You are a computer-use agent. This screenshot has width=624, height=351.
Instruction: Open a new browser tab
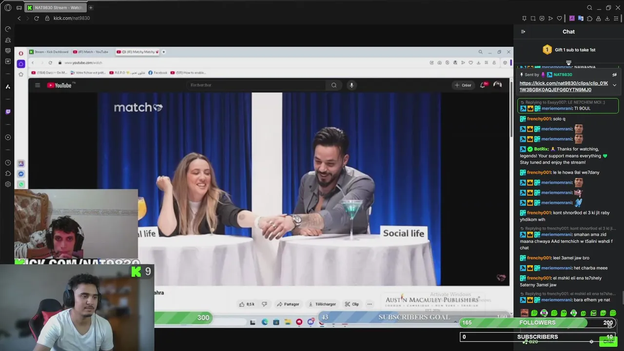91,8
